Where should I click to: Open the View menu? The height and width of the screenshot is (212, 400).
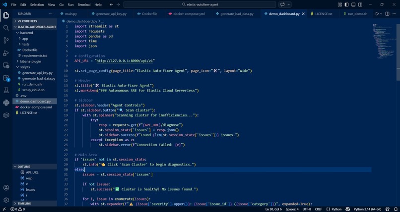tap(51, 4)
